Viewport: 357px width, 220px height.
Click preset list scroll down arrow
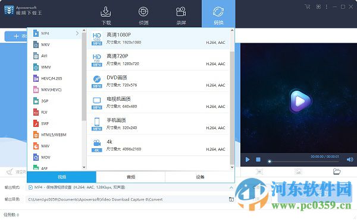click(x=232, y=167)
